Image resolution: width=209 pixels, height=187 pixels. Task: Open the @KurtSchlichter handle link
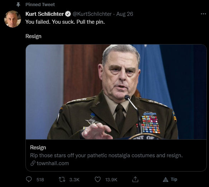coord(92,14)
